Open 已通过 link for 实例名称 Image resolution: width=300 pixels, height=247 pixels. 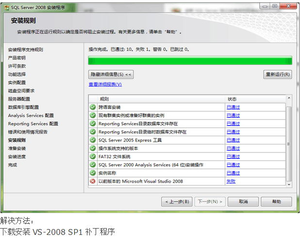pos(233,173)
